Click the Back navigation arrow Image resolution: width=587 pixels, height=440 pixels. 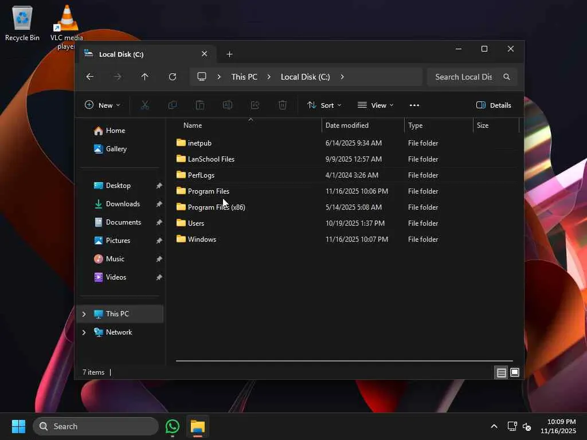pos(90,77)
